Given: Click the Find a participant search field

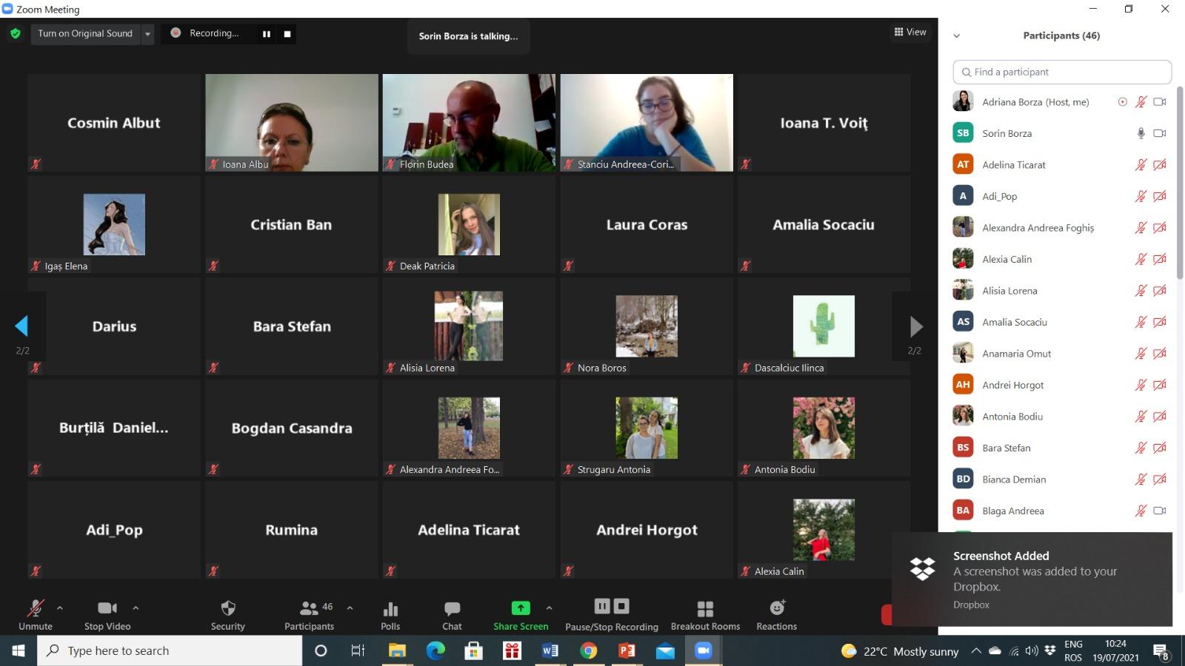Looking at the screenshot, I should [1062, 72].
